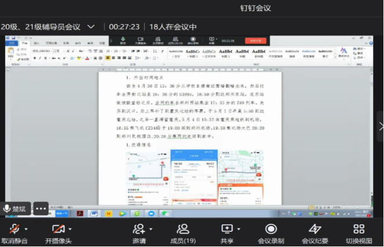Click the 楚斌 speaker name tag

[x=17, y=209]
